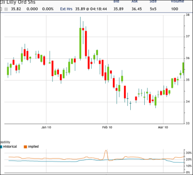This screenshot has height=175, width=193.
Task: Click the Size value 5x5
Action: [x=153, y=9]
